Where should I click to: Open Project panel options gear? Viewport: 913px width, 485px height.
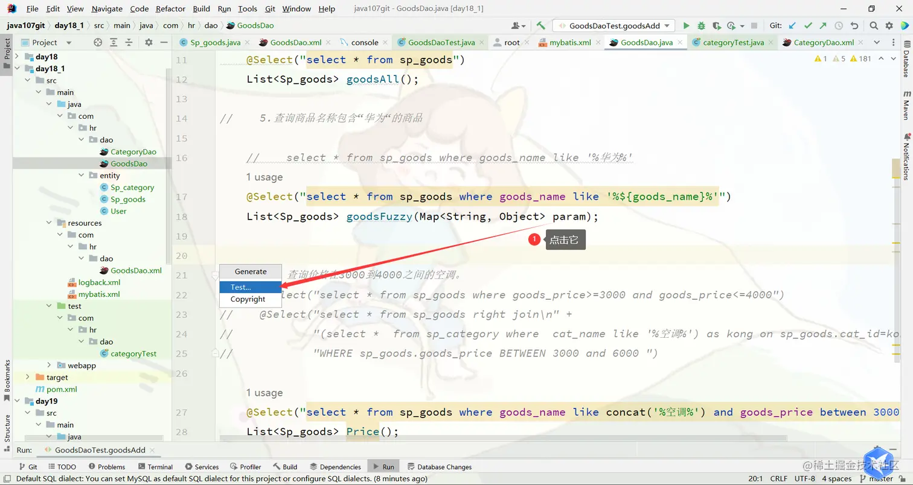click(x=149, y=42)
